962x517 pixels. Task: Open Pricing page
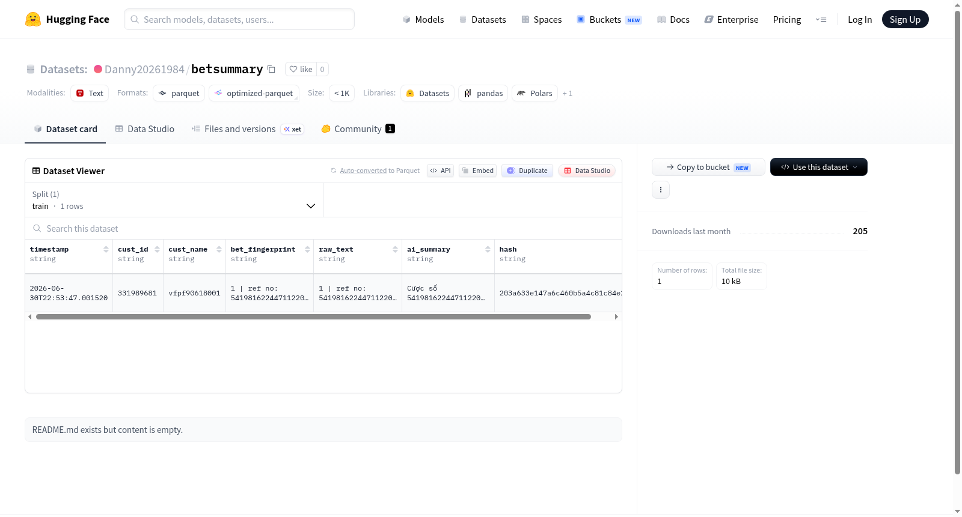(787, 19)
